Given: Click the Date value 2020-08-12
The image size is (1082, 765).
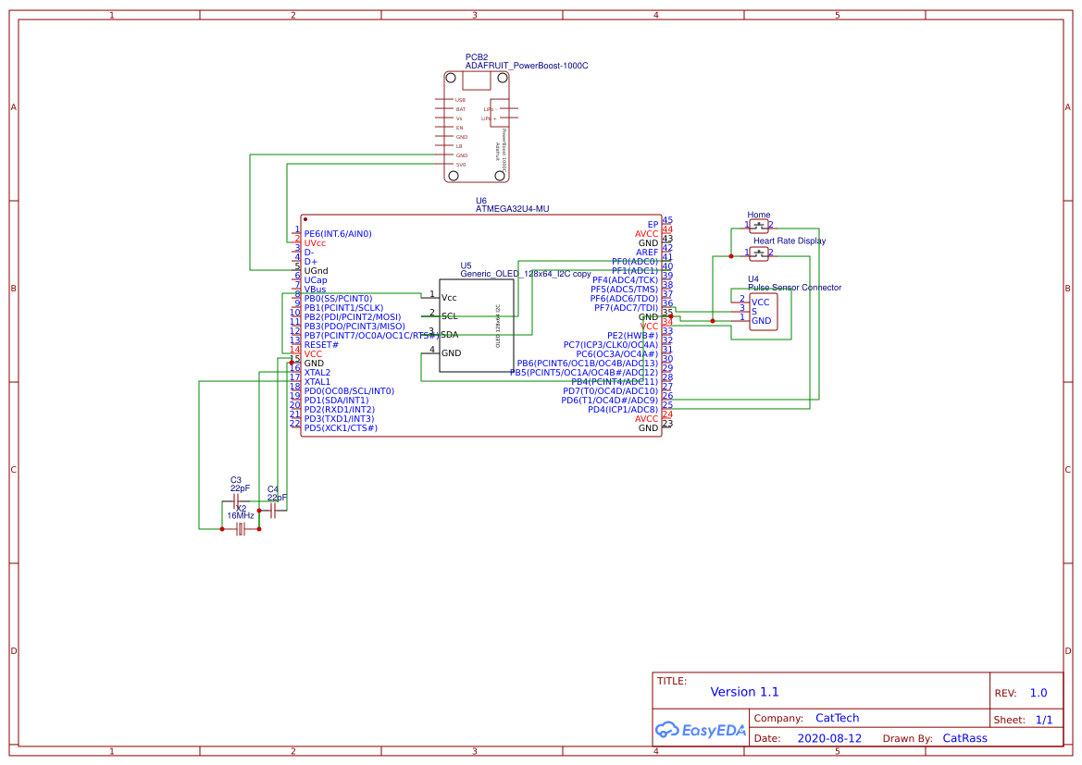Looking at the screenshot, I should point(828,738).
